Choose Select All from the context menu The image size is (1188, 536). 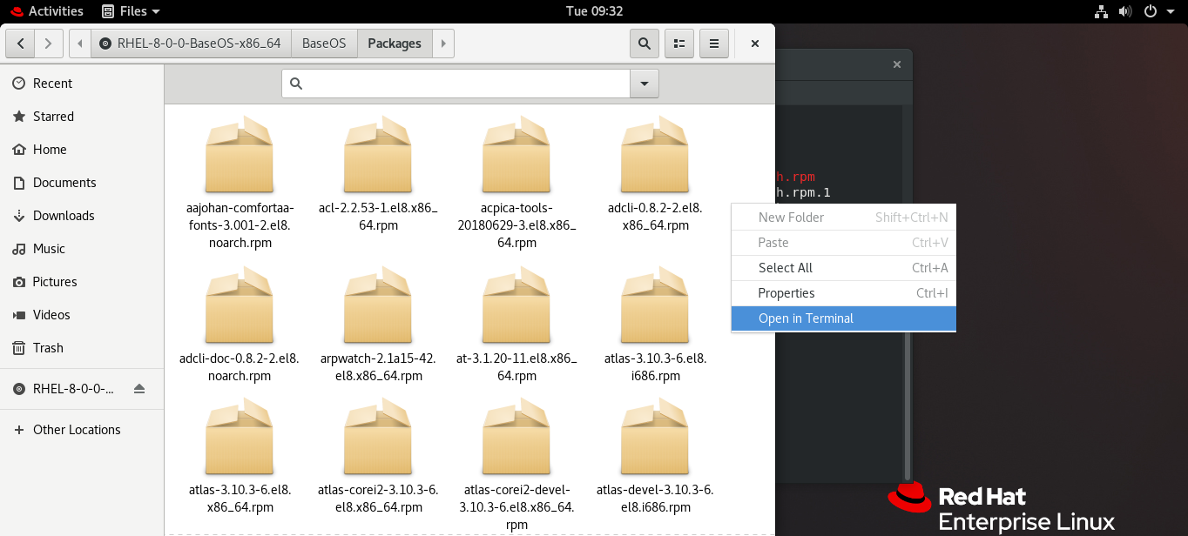(844, 268)
